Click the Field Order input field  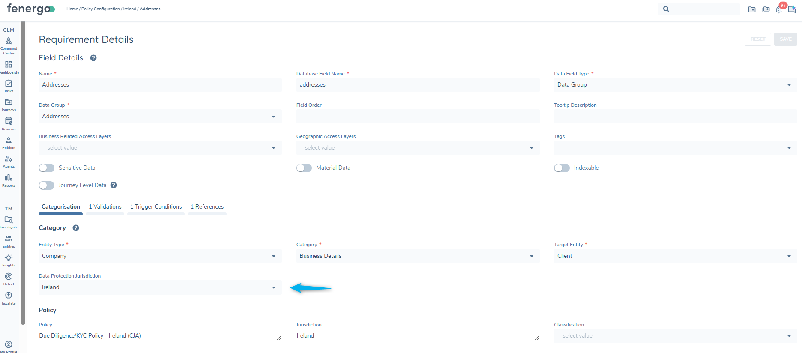pyautogui.click(x=418, y=117)
